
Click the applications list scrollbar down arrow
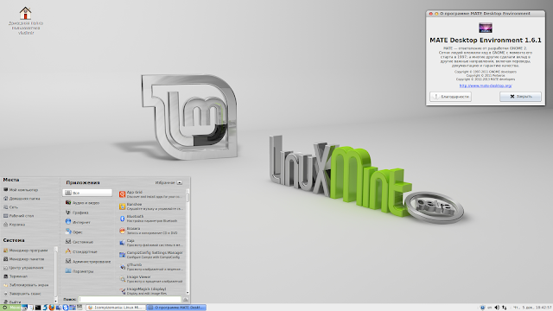coord(188,292)
